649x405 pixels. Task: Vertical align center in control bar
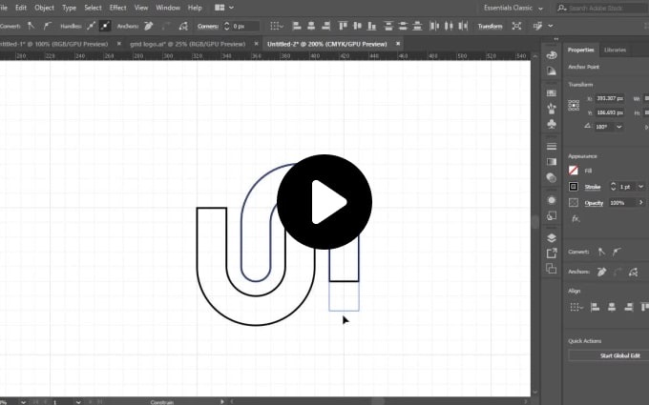(357, 26)
